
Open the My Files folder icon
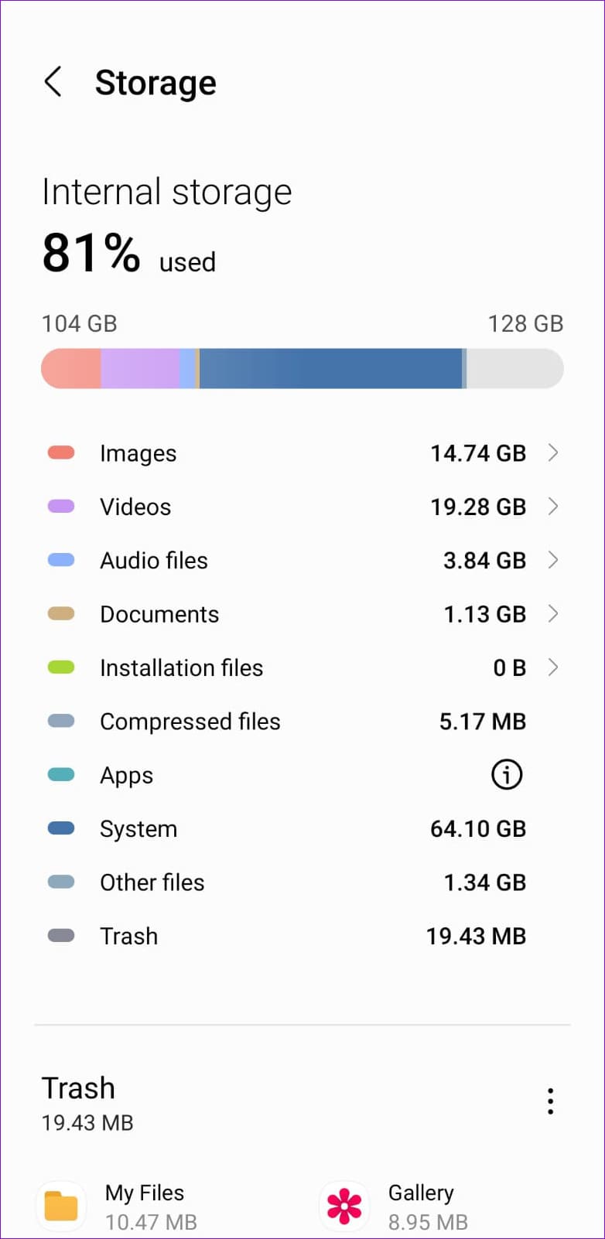coord(61,1206)
